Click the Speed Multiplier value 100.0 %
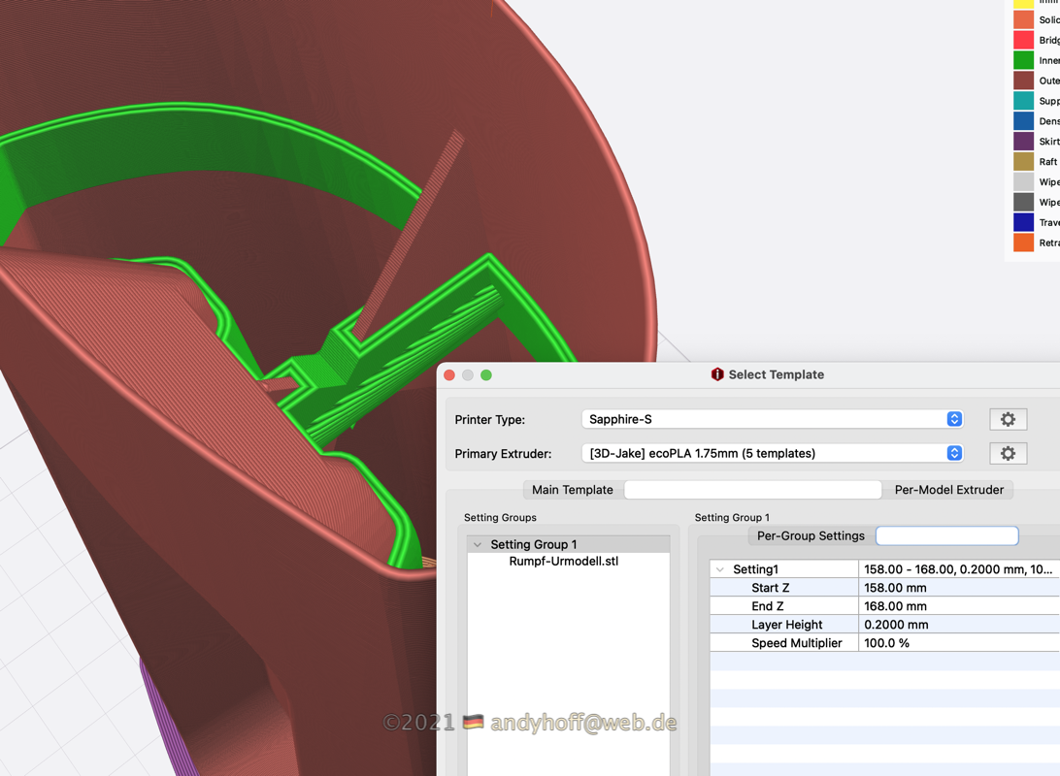The width and height of the screenshot is (1060, 776). click(x=886, y=643)
